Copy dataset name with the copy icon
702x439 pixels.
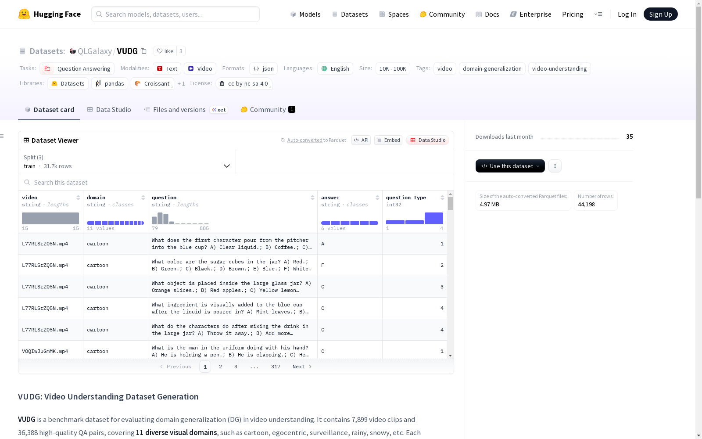pyautogui.click(x=143, y=51)
